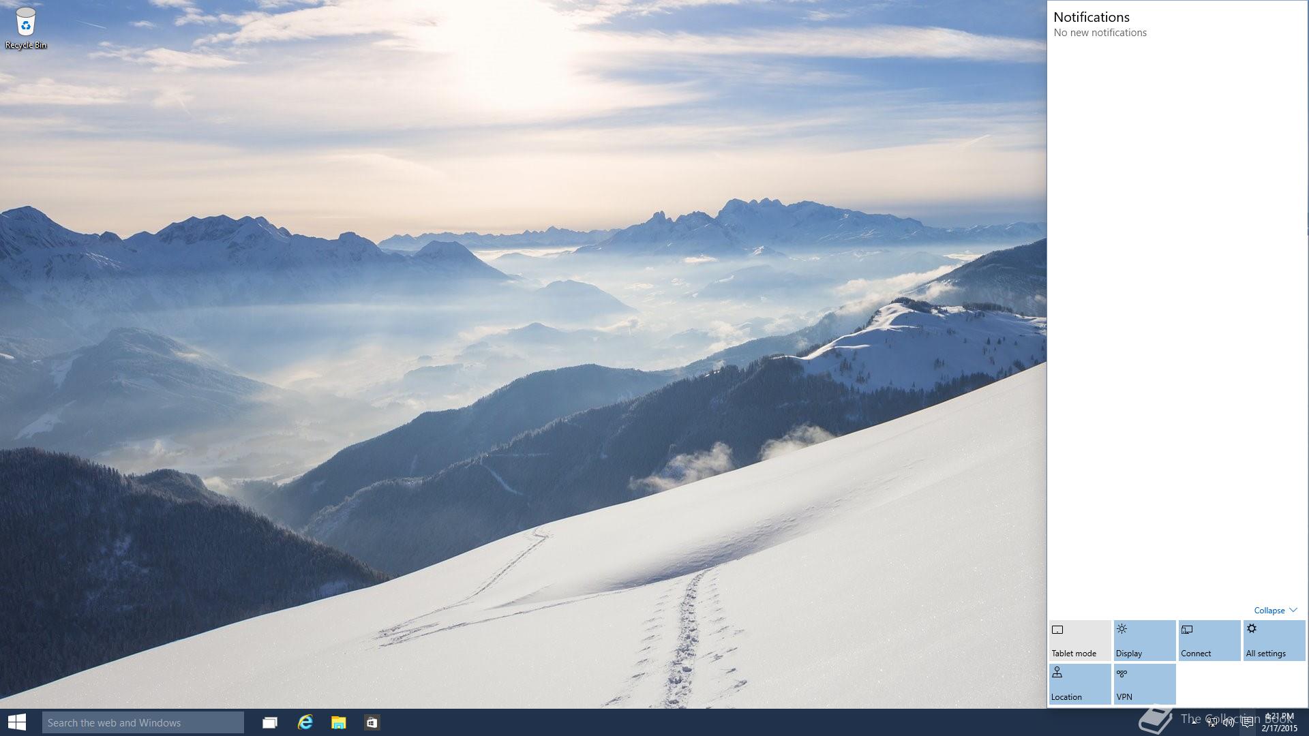
Task: Close Action Center via notifications tray icon
Action: [x=1247, y=722]
